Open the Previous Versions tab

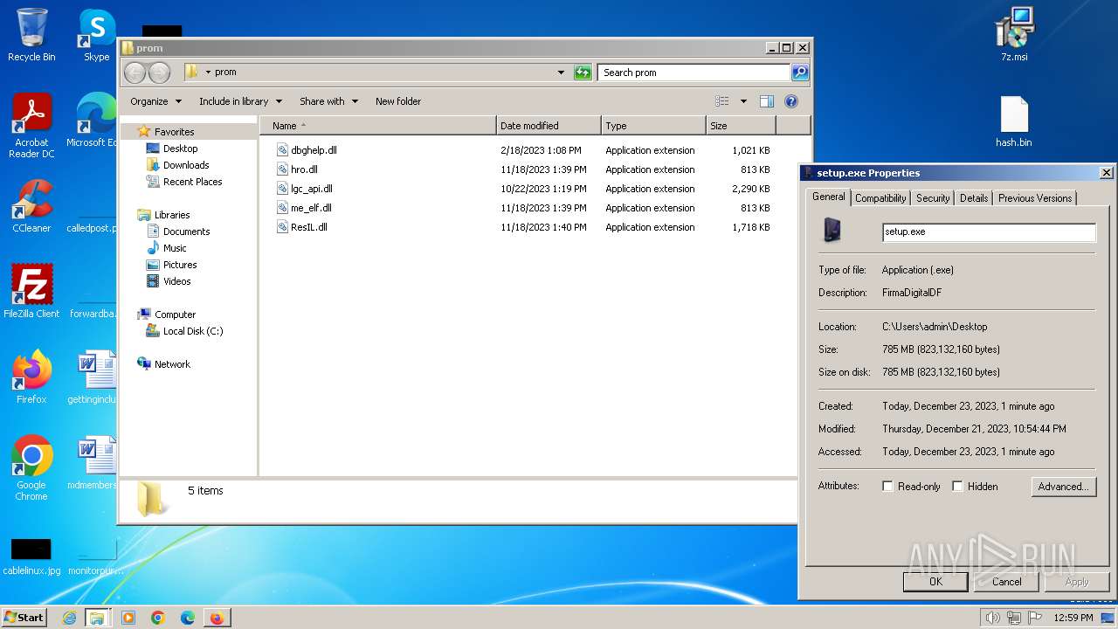[1035, 198]
